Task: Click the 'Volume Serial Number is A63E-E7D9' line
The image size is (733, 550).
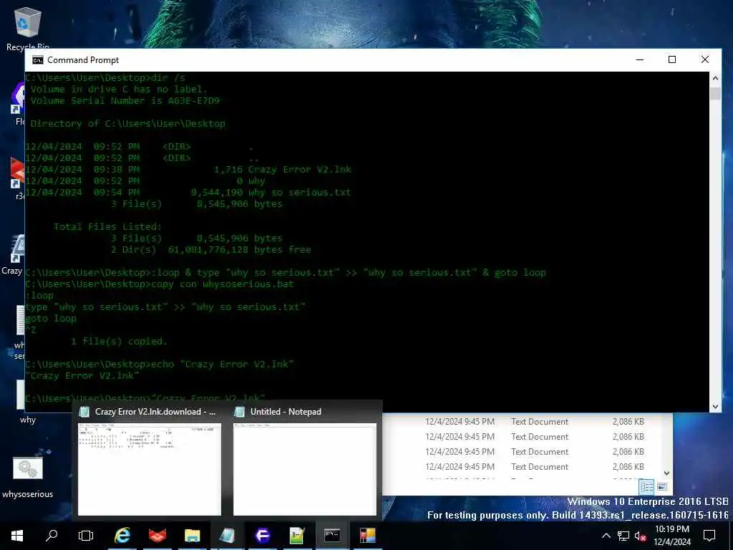Action: click(125, 100)
